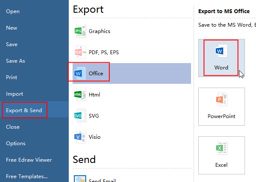
Task: Select the Graphics export label
Action: [99, 31]
